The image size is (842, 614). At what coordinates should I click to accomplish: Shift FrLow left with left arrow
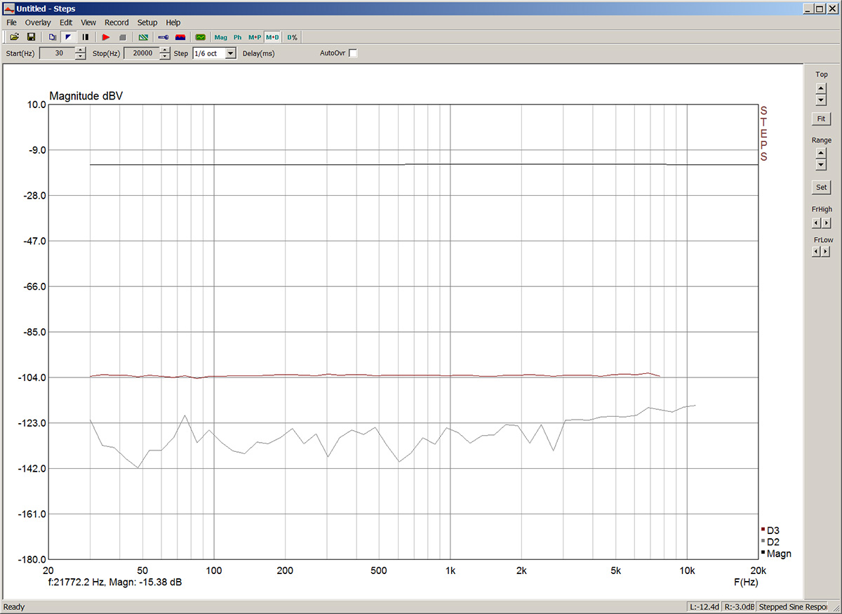pos(817,252)
